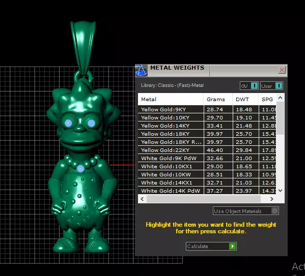Viewport: 305px width, 276px height.
Task: Click the Metal Weights wizard hat icon
Action: click(x=141, y=70)
